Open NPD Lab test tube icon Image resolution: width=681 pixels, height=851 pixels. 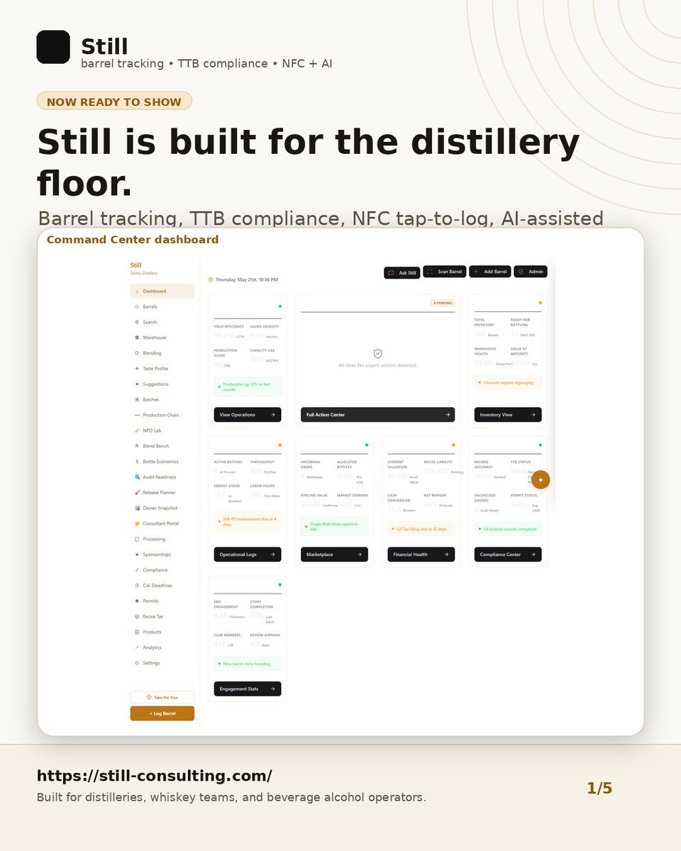[137, 430]
